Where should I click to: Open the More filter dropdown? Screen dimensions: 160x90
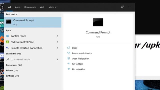click(52, 7)
